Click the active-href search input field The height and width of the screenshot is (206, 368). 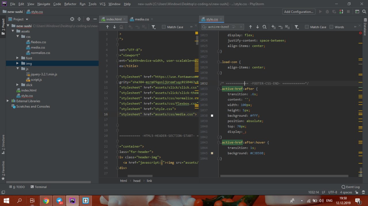218,27
